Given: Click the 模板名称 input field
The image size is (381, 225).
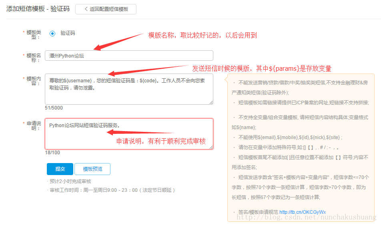Looking at the screenshot, I should pos(129,56).
